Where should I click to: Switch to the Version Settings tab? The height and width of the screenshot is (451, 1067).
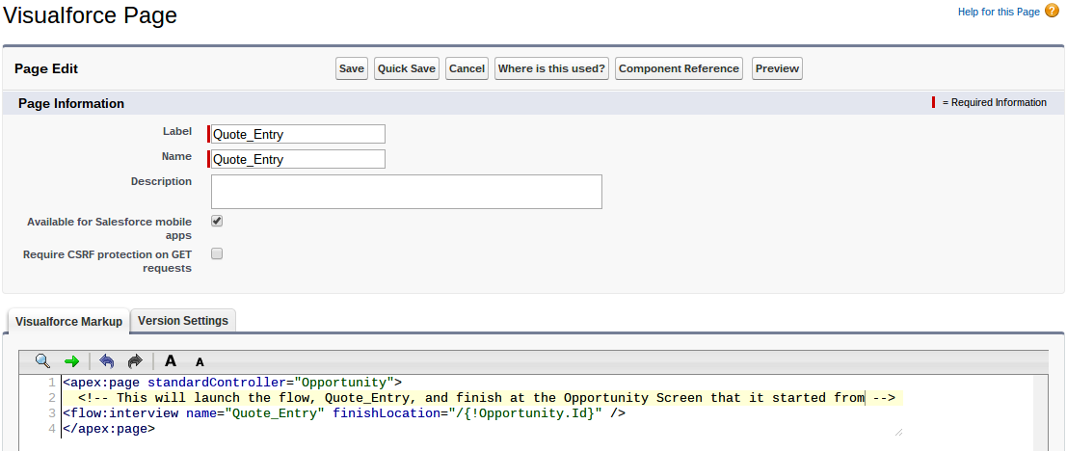183,321
